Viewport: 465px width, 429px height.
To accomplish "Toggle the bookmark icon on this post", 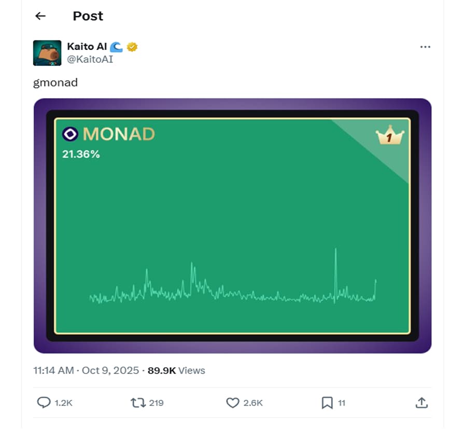I will (x=327, y=403).
